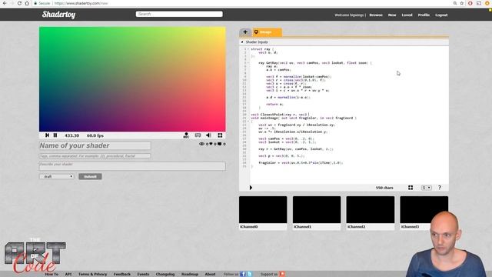Viewport: 492px width, 277px height.
Task: Click the shader time readout
Action: point(71,135)
